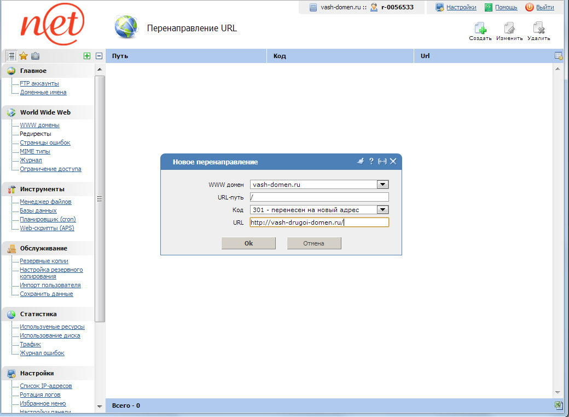Click the resize icon in dialog titlebar
Screen dimensions: 569x417
pyautogui.click(x=382, y=161)
